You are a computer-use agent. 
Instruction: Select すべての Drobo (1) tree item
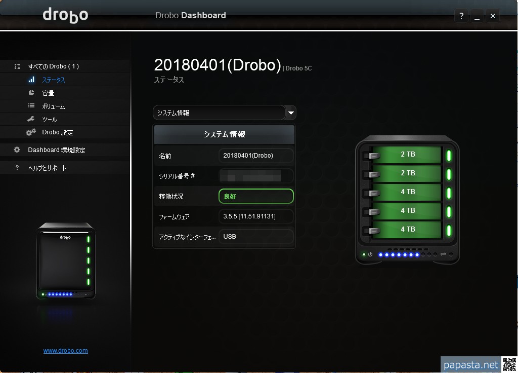coord(53,66)
